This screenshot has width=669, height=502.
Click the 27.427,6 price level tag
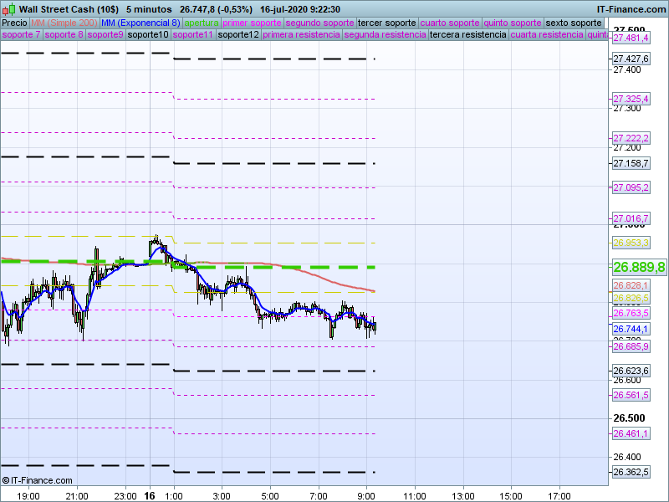click(631, 59)
